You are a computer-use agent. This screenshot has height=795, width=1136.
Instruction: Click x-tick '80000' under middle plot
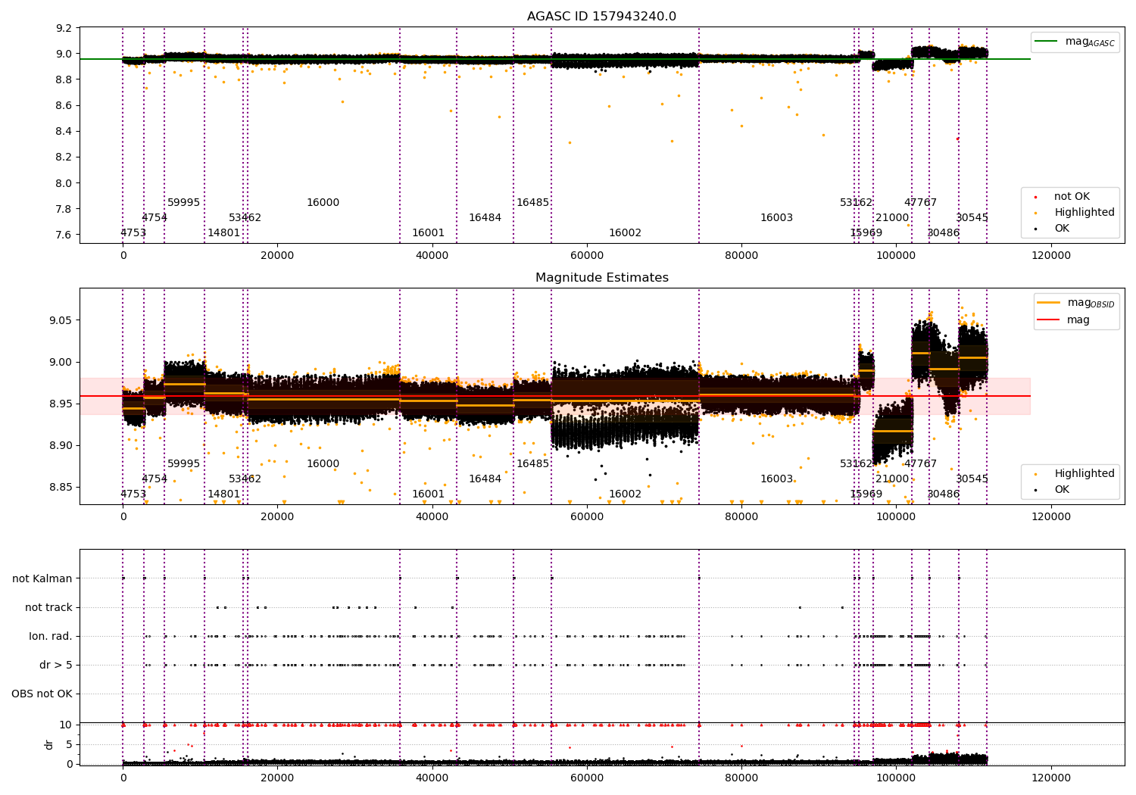[x=741, y=517]
